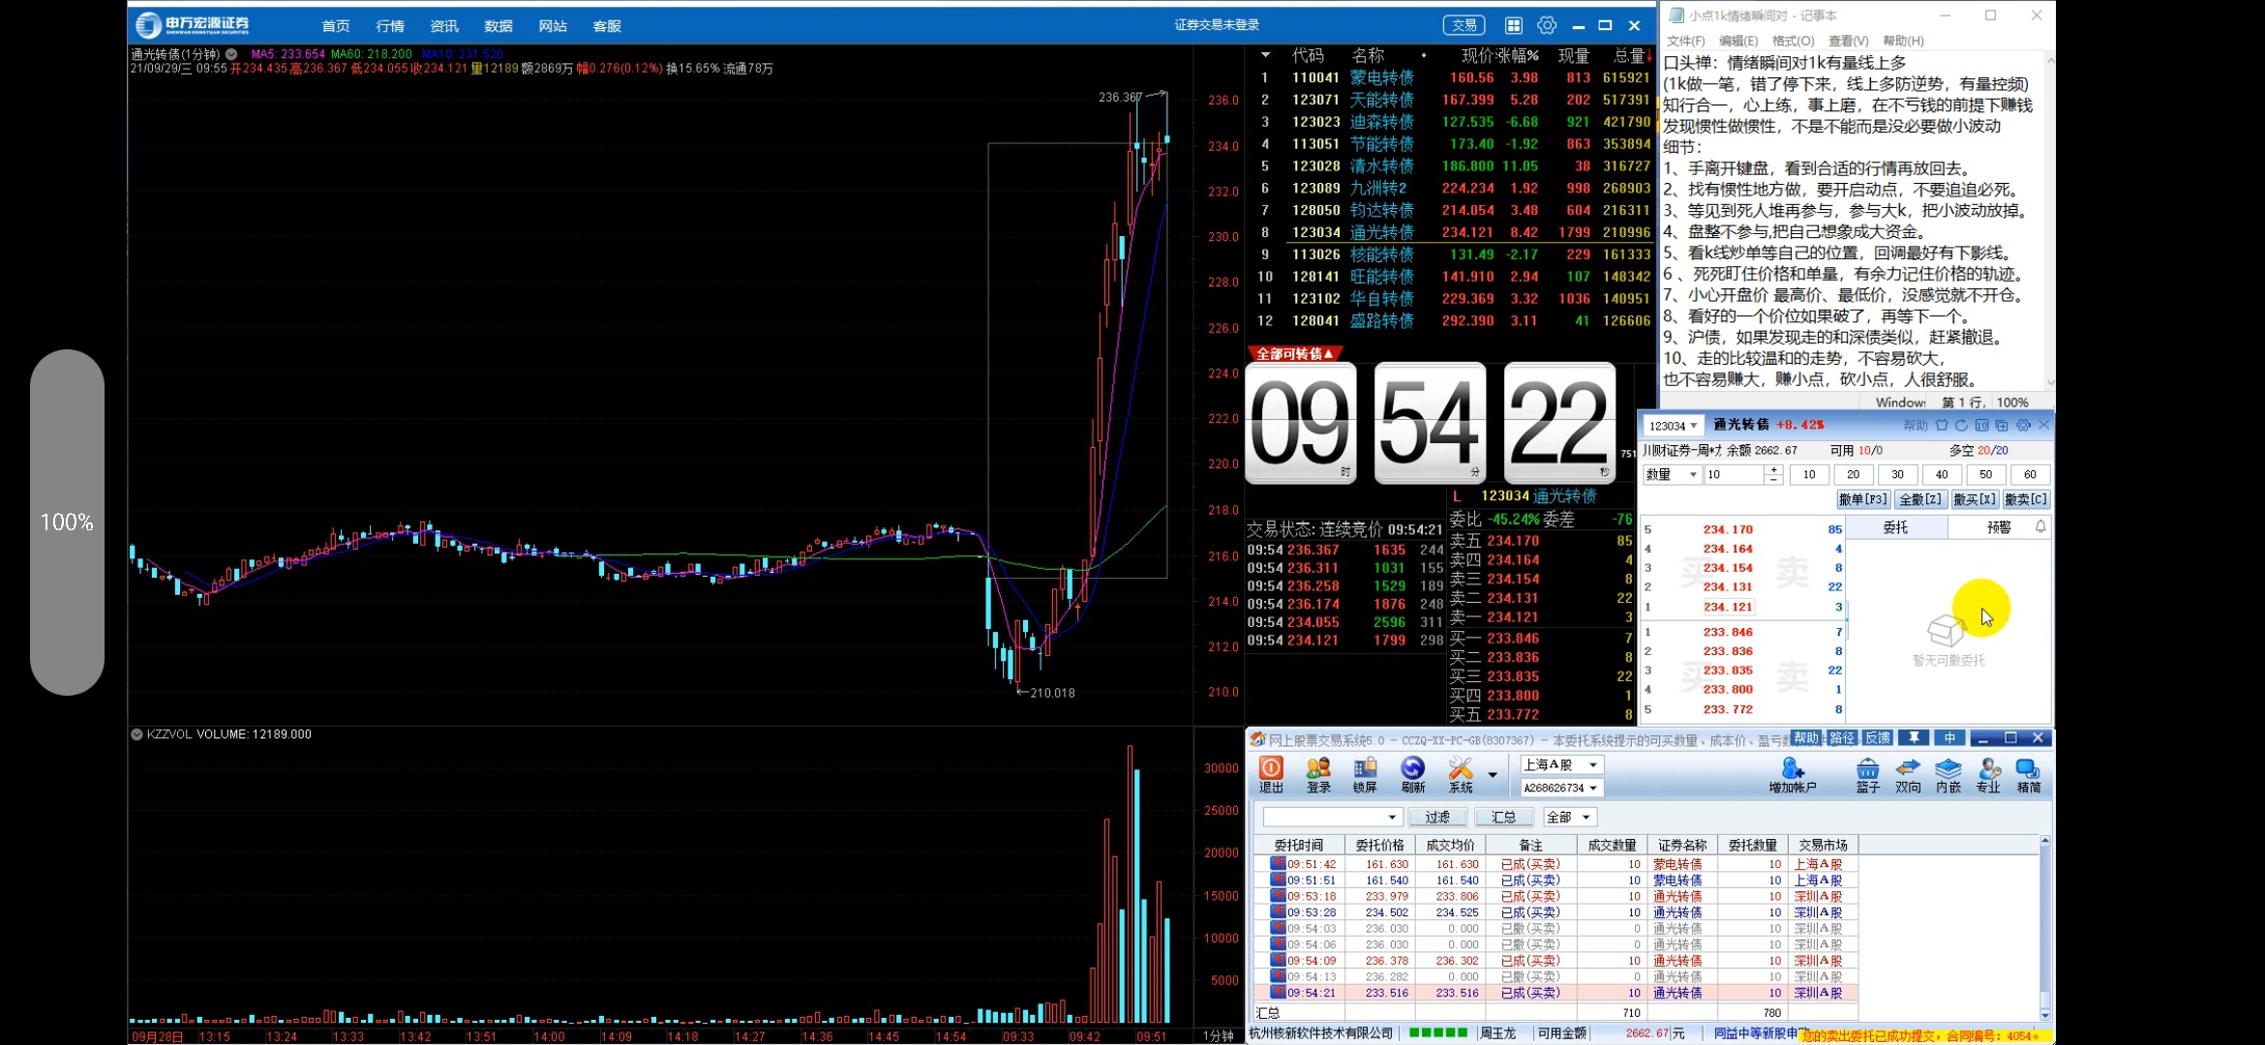Viewport: 2265px width, 1045px height.
Task: Click the 过滤 filter button
Action: [x=1437, y=818]
